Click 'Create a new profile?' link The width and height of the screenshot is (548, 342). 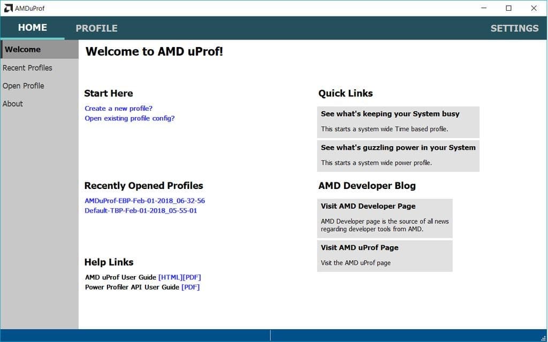pyautogui.click(x=118, y=109)
